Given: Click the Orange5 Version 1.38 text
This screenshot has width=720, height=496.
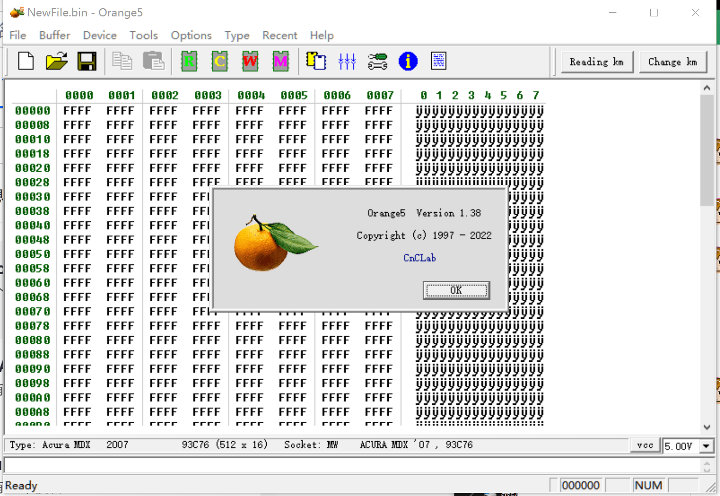Looking at the screenshot, I should pyautogui.click(x=424, y=213).
